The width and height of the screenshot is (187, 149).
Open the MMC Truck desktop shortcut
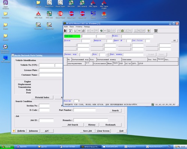coord(39,15)
